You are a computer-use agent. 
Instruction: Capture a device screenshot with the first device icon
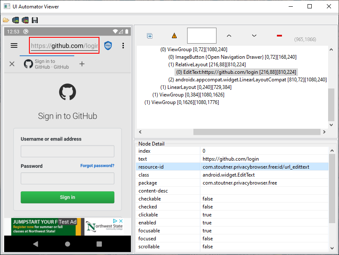16,20
